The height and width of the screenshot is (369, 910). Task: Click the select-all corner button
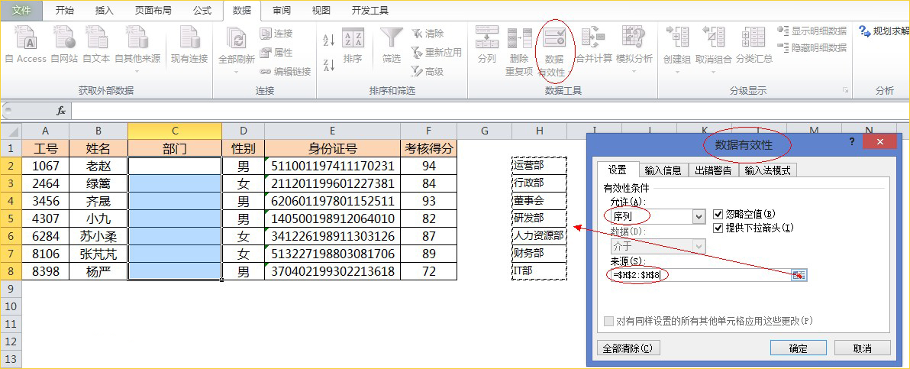click(x=11, y=131)
